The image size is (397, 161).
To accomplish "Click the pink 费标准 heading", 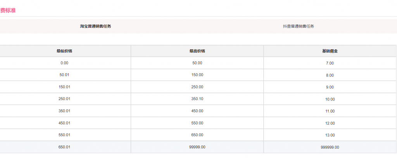I will point(8,10).
